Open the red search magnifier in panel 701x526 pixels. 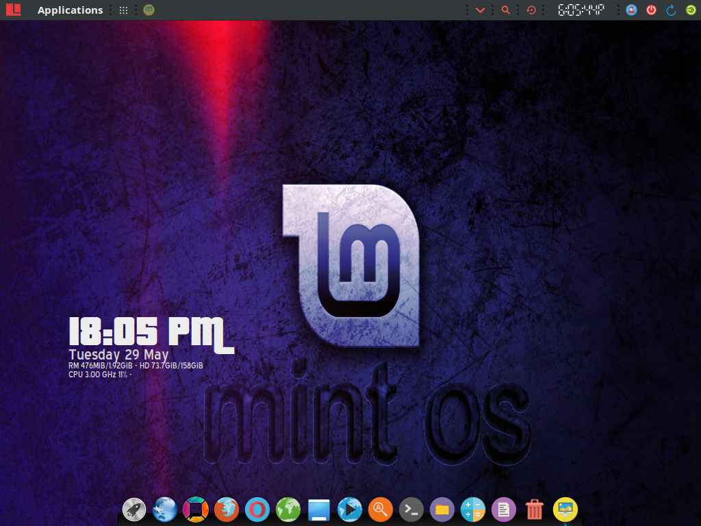tap(506, 10)
